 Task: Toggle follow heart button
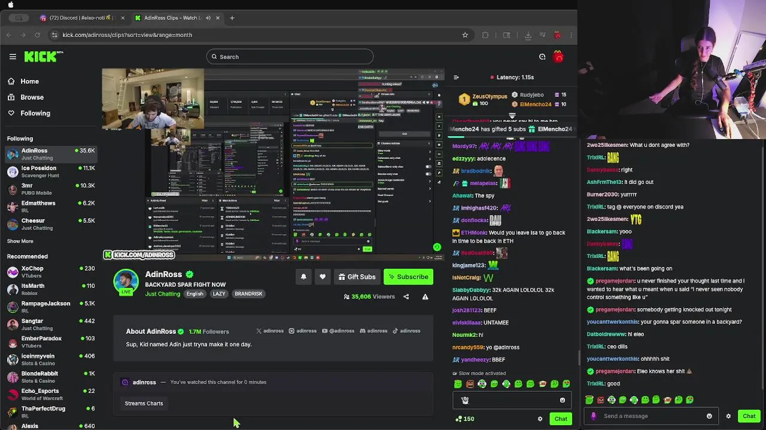click(323, 277)
